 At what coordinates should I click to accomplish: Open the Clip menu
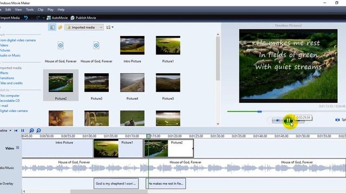tap(41, 10)
